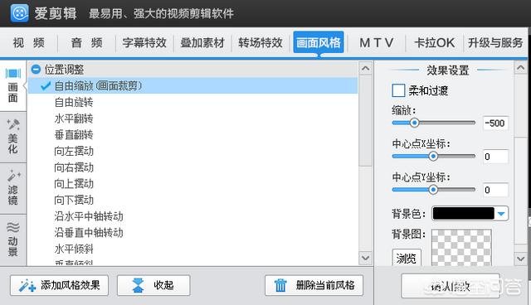Click the 删除当前风格 button
This screenshot has height=305, width=531.
314,285
